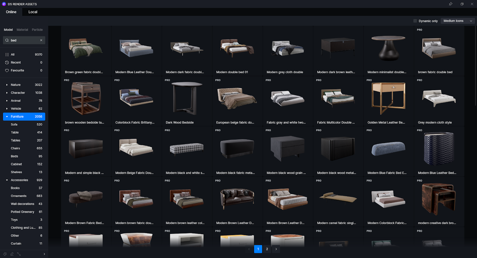Viewport: 477px width, 258px height.
Task: Select the Dark Wood Bedside thumbnail
Action: click(187, 98)
